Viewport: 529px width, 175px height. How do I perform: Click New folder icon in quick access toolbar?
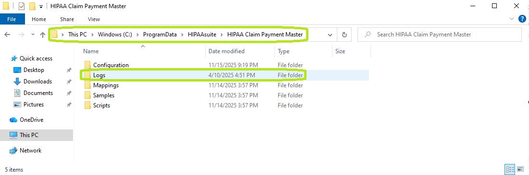(32, 6)
